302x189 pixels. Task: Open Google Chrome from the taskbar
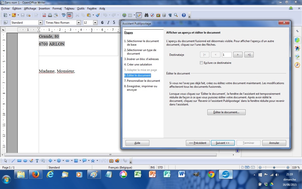211,174
